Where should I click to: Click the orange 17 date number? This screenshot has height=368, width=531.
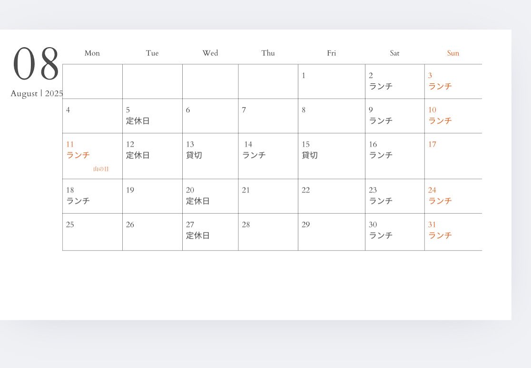[432, 144]
